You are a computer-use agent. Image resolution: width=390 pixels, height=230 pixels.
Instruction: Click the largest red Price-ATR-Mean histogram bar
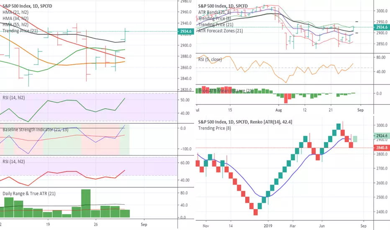coord(286,98)
